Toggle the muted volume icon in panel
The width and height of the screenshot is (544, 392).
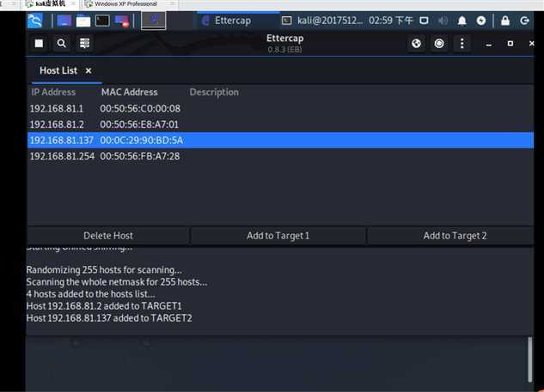coord(443,21)
